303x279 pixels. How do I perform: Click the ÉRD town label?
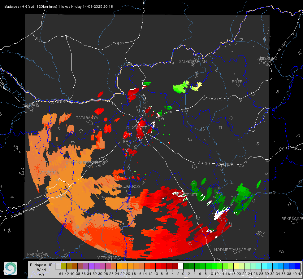pyautogui.click(x=127, y=142)
